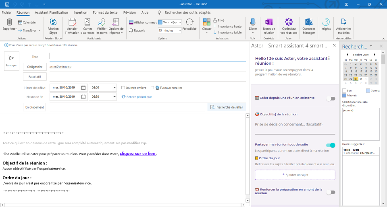Open end date calendar picker
Image resolution: width=387 pixels, height=207 pixels.
(83, 97)
